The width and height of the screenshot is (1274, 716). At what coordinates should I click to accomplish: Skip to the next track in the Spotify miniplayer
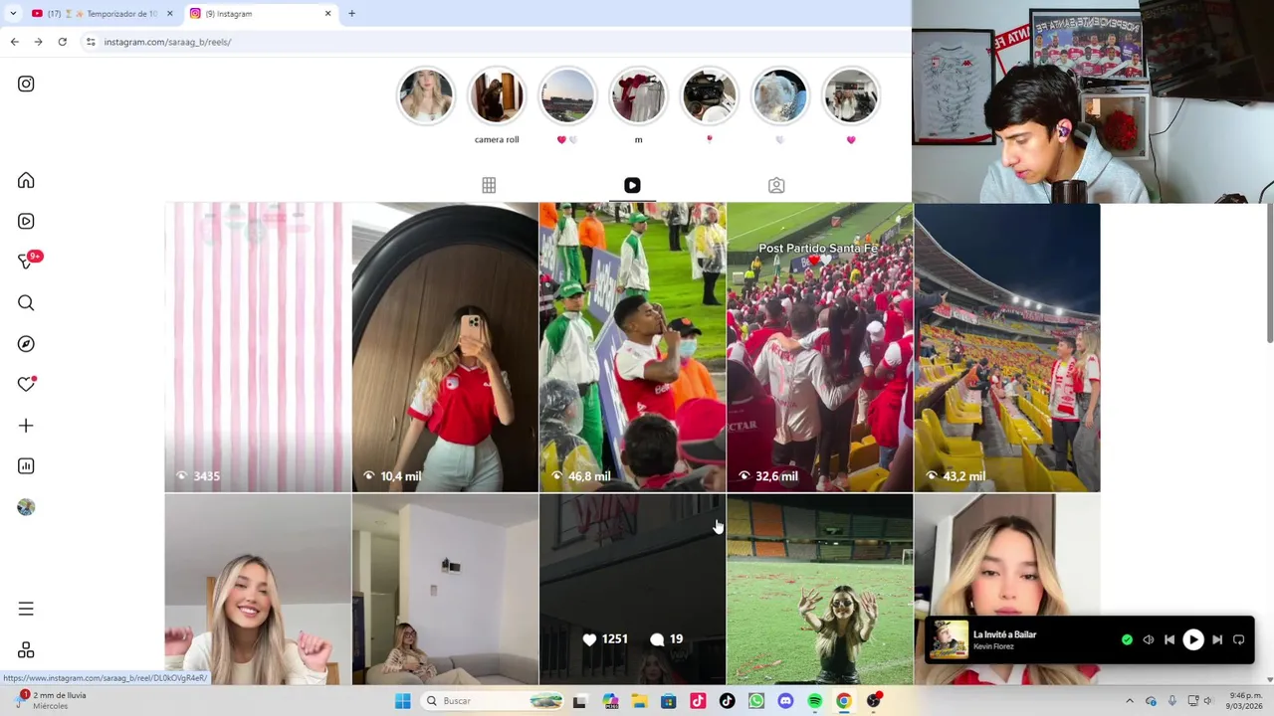point(1216,640)
